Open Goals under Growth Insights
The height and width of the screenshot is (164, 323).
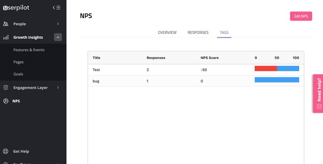18,74
